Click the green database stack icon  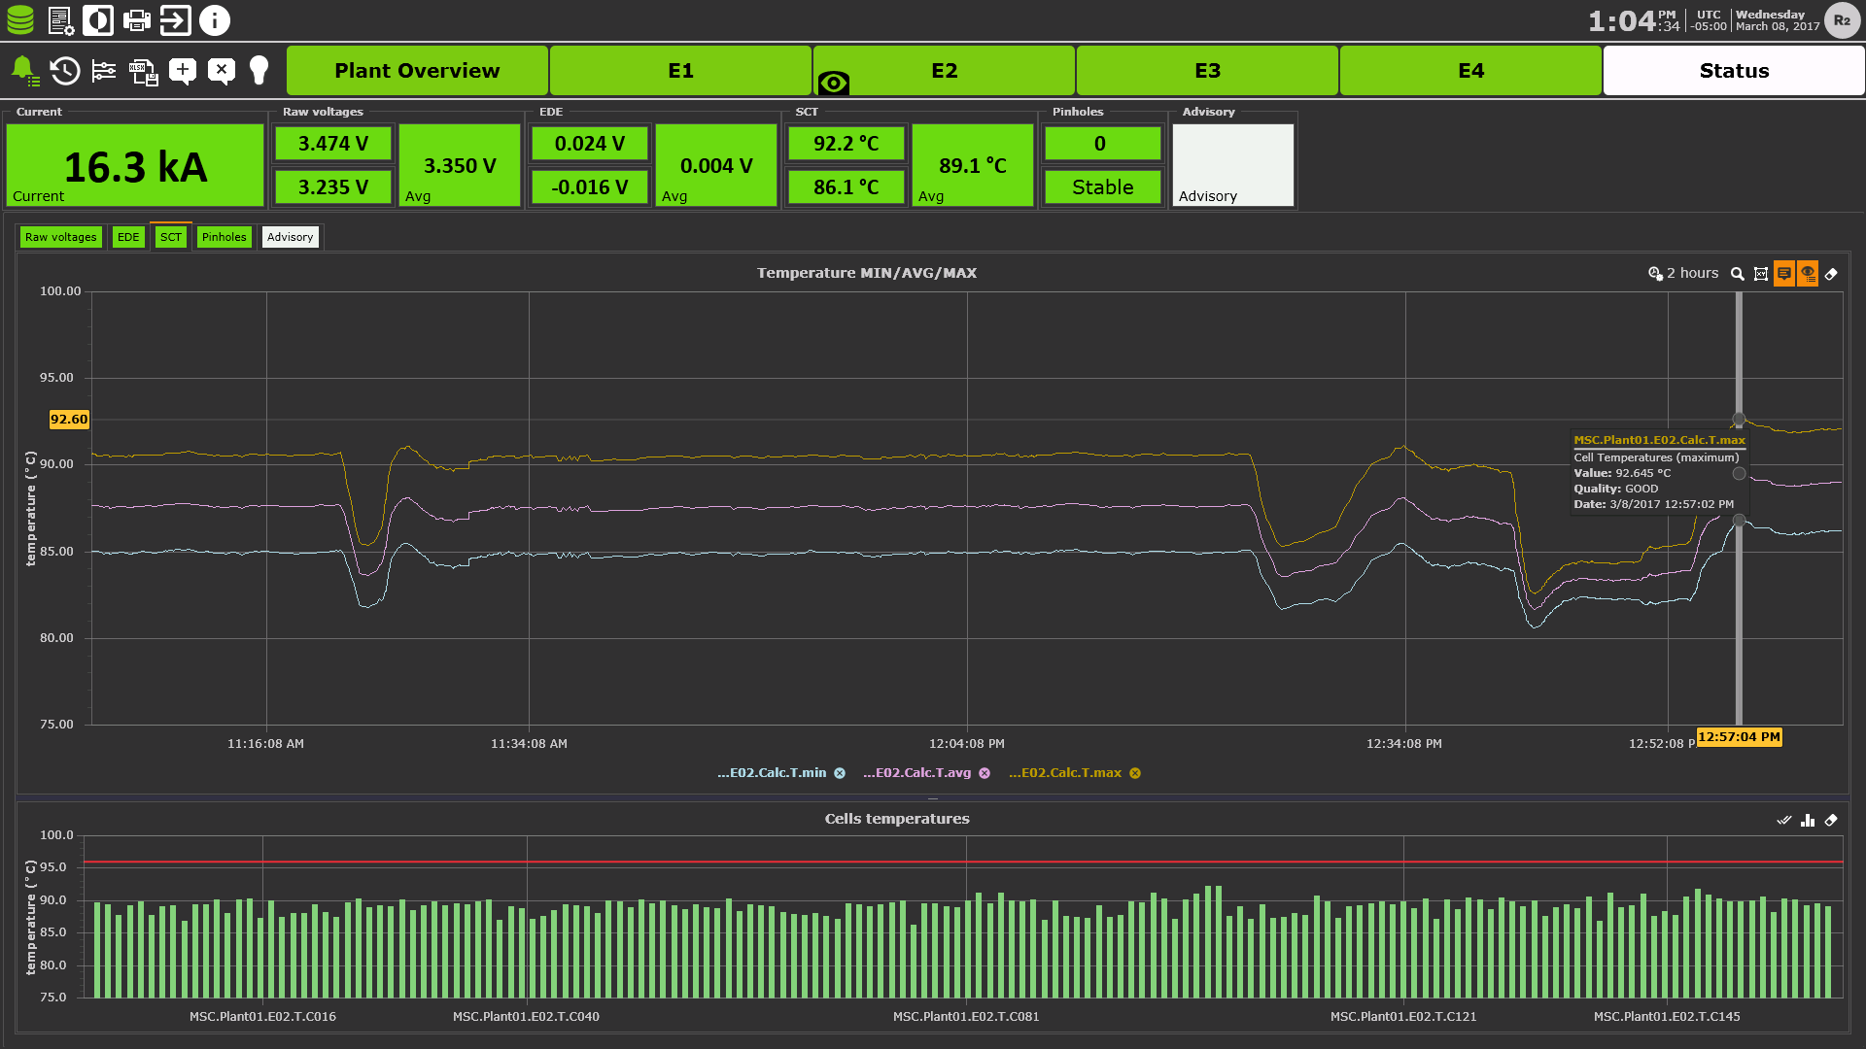point(20,20)
